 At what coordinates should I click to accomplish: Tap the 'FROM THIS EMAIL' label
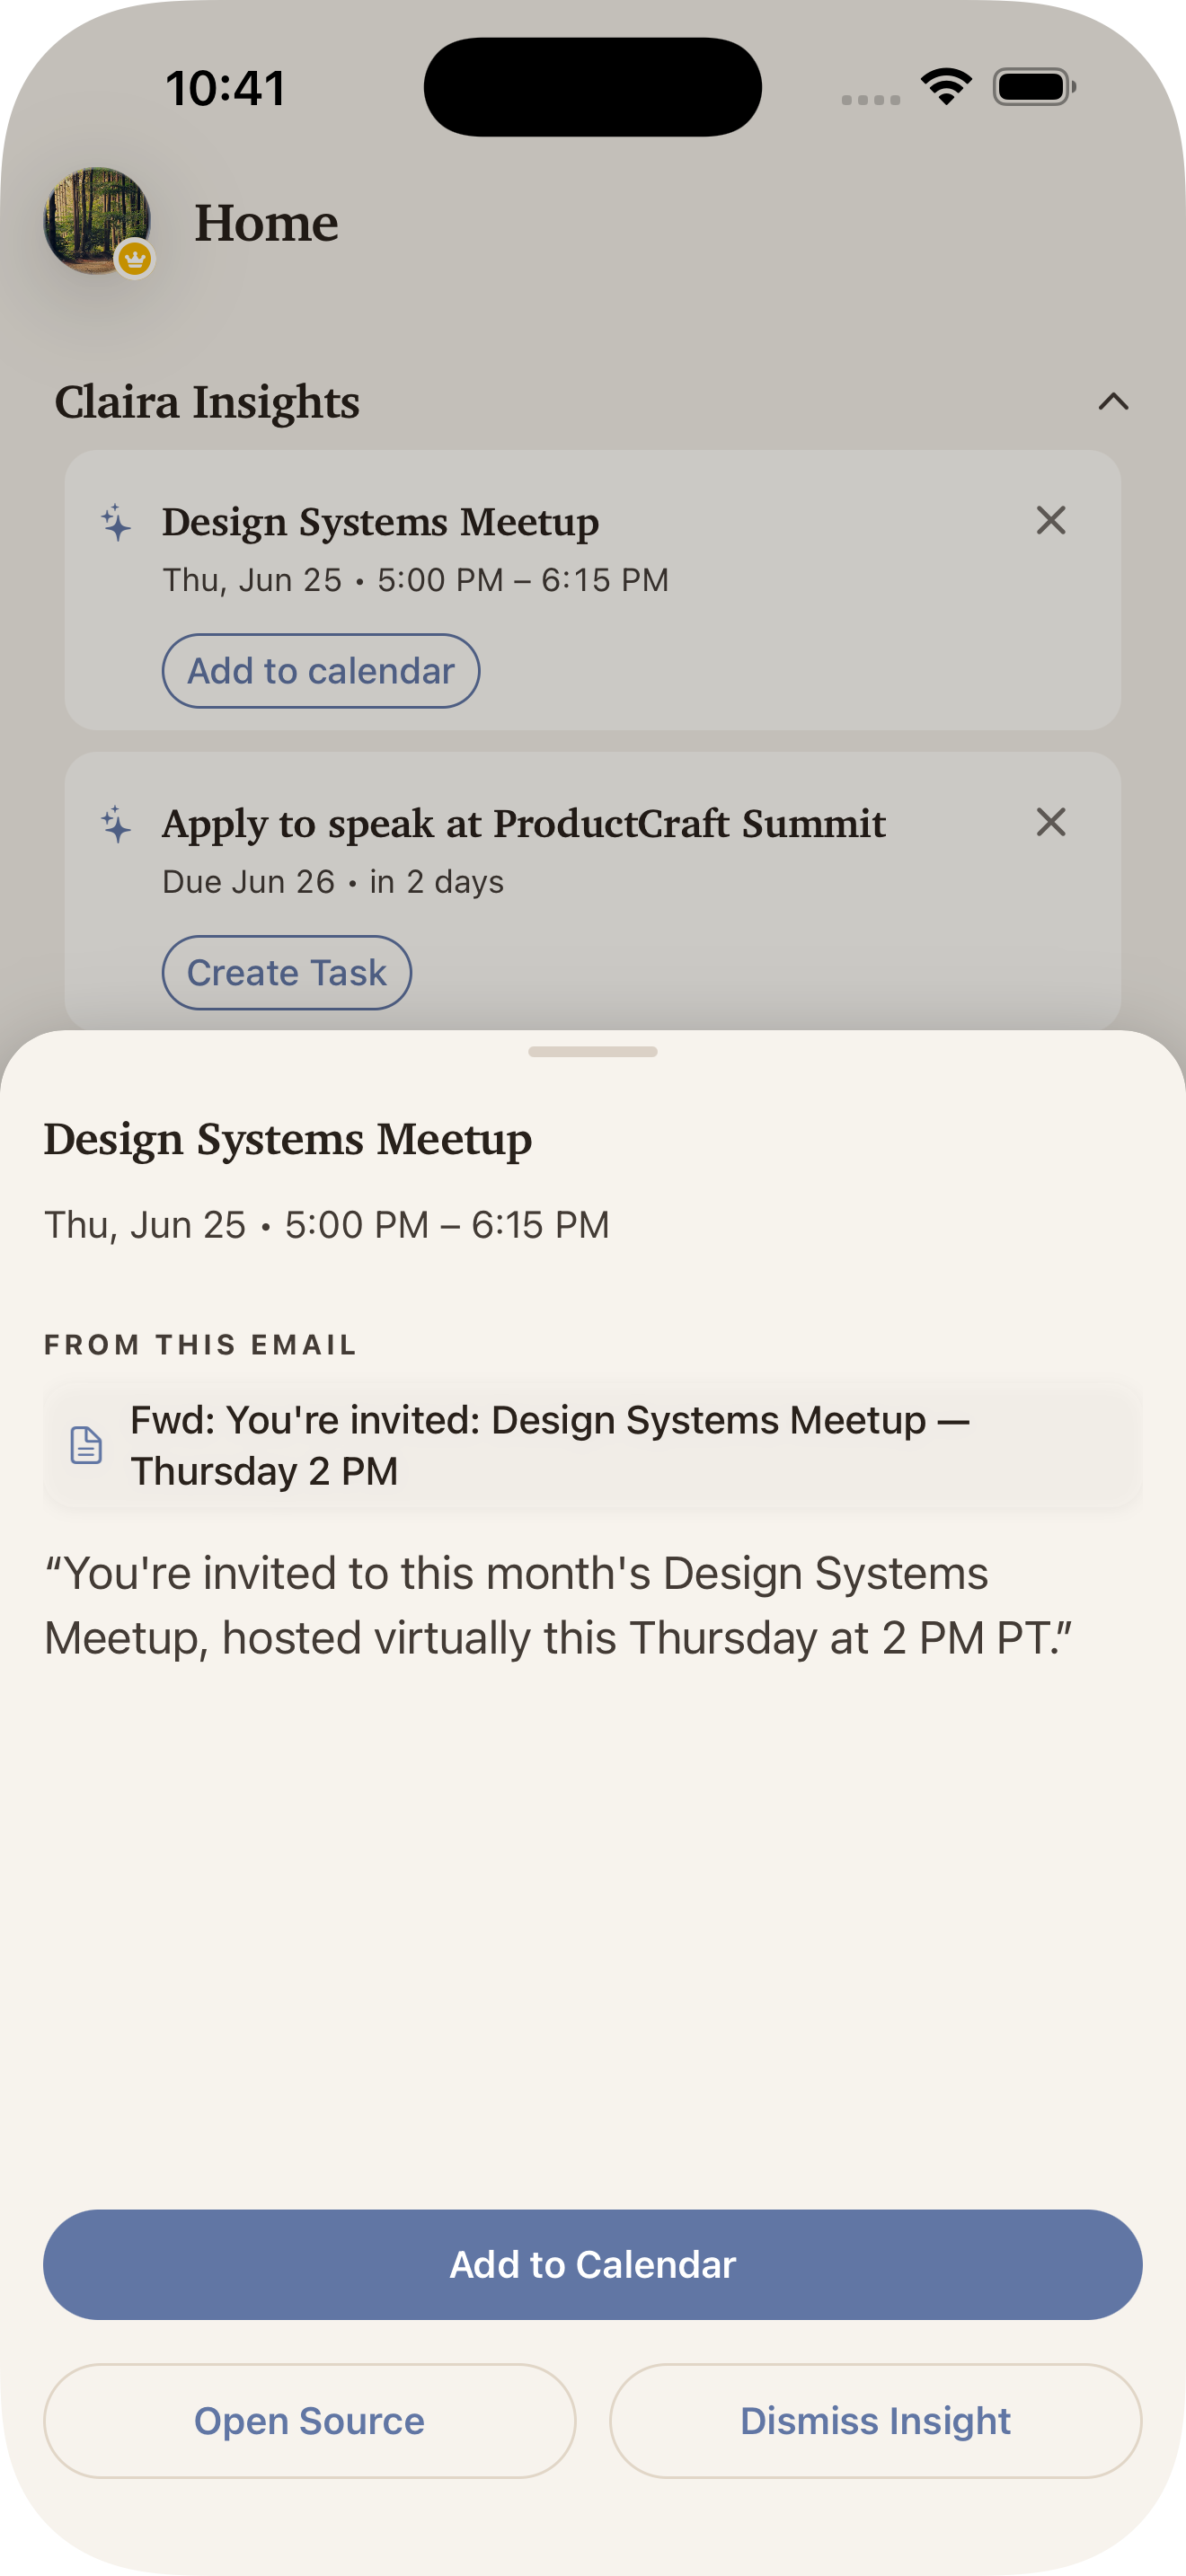tap(200, 1345)
